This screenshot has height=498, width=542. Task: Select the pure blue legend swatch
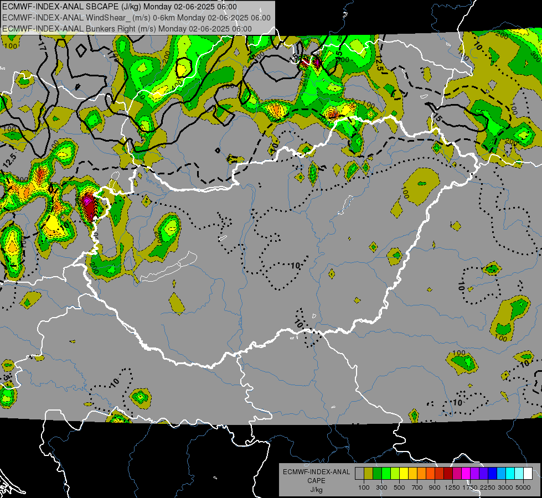pyautogui.click(x=493, y=474)
